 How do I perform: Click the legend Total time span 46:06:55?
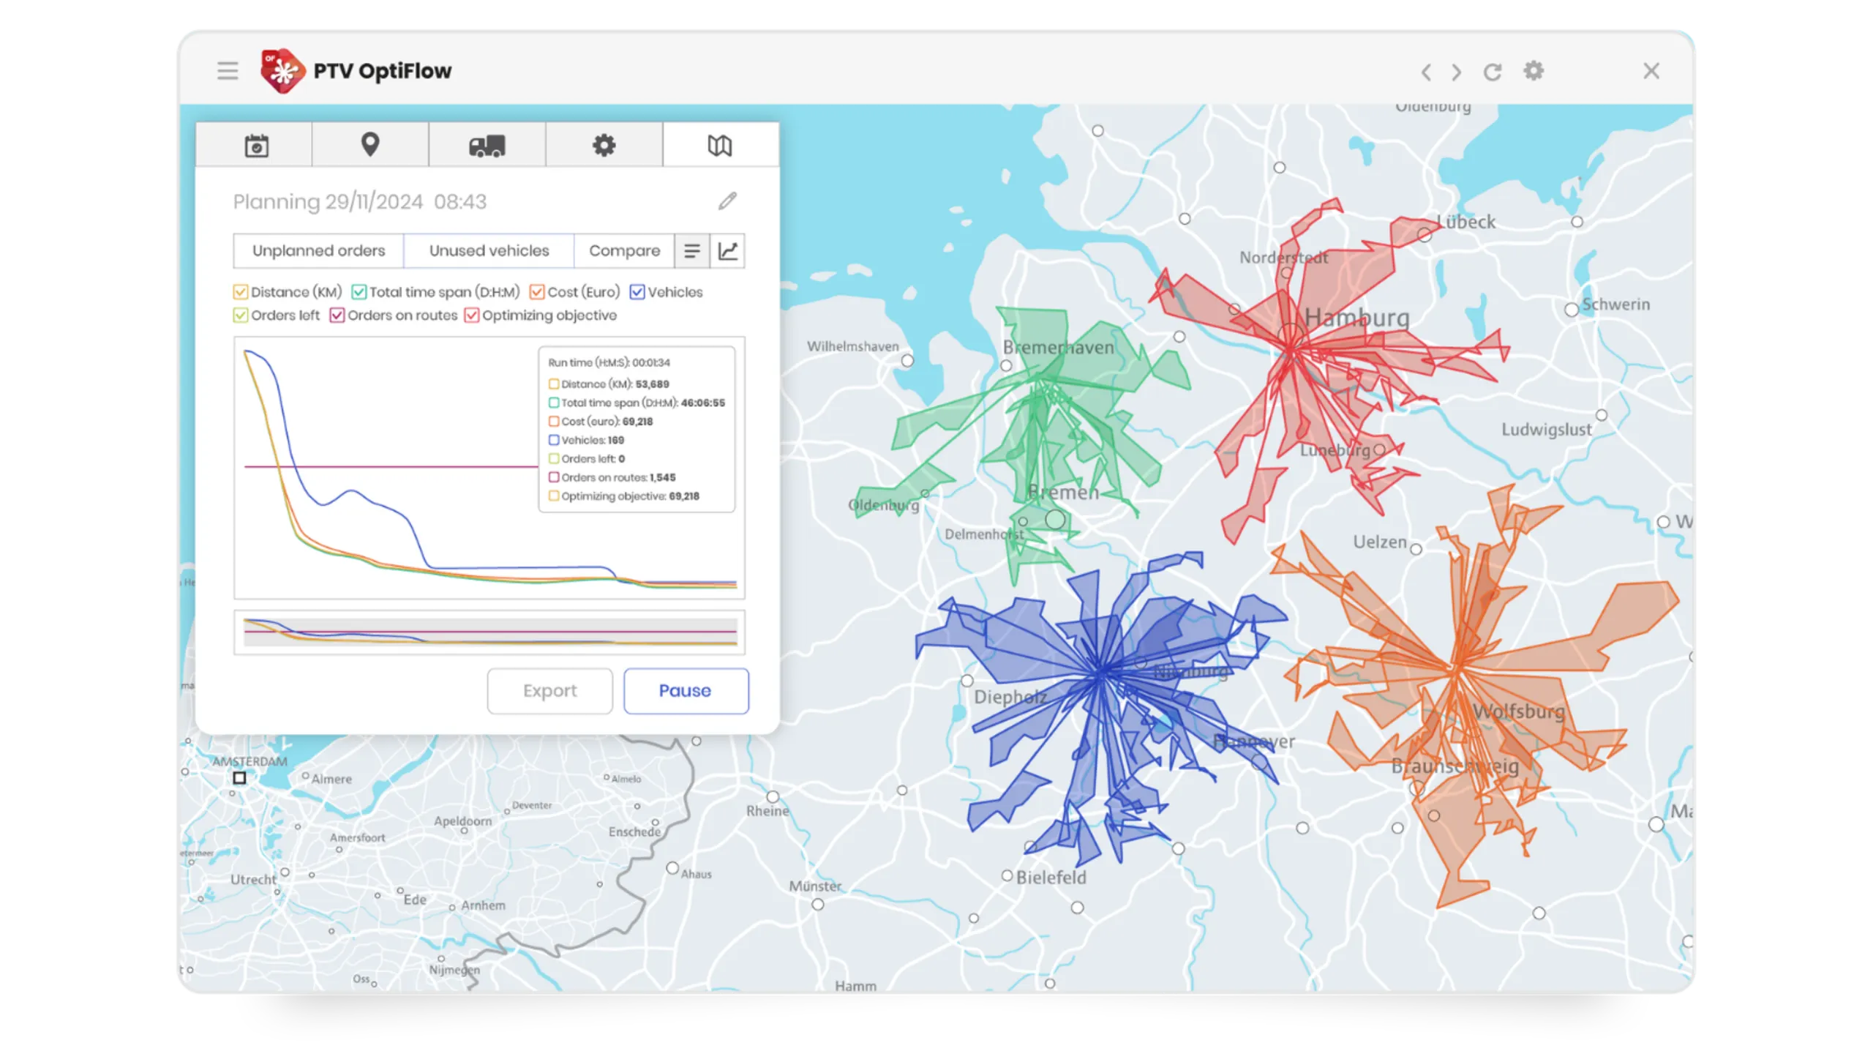click(637, 403)
